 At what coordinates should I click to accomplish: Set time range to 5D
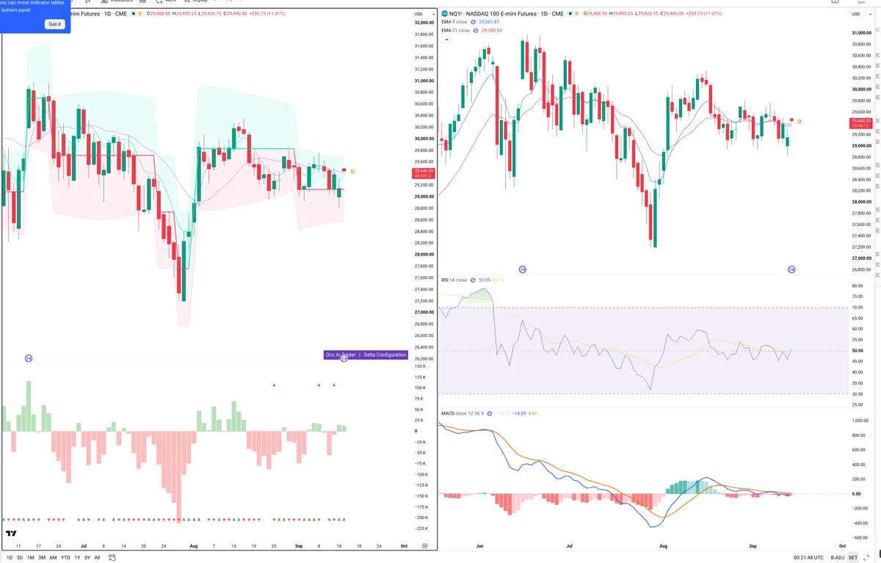[20, 558]
